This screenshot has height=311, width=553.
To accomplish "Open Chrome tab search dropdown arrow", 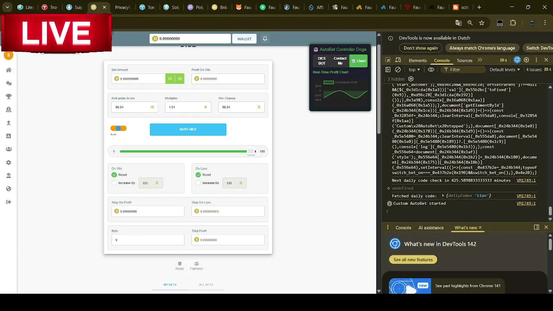I will click(8, 7).
